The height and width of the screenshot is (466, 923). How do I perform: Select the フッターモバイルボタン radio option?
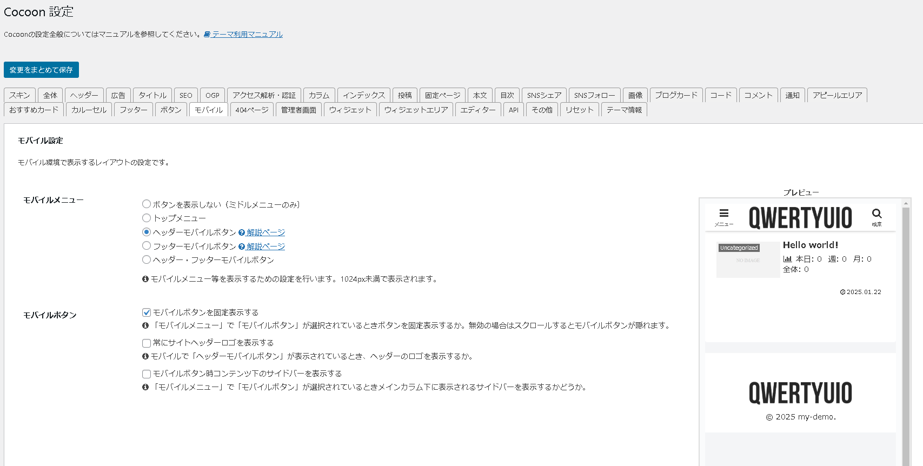(147, 245)
